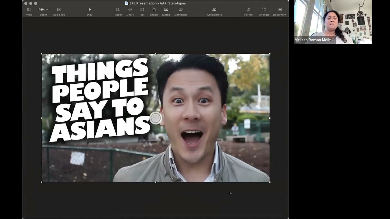The width and height of the screenshot is (390, 219).
Task: Select the Things People Say to Asians image
Action: point(156,118)
